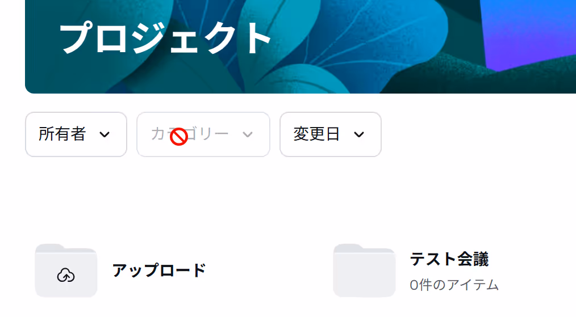Image resolution: width=576 pixels, height=317 pixels.
Task: Click the 変更日 label text
Action: pyautogui.click(x=316, y=134)
